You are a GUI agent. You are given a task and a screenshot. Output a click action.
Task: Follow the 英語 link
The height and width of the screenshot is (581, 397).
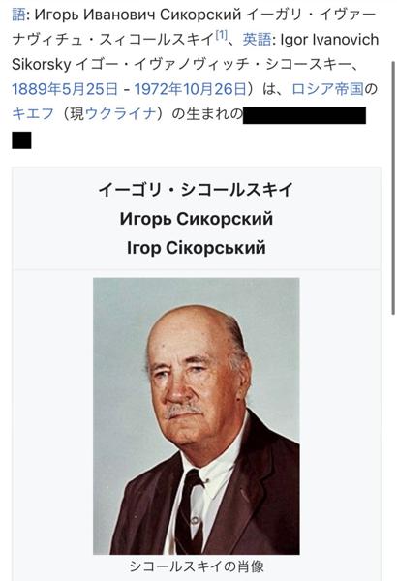click(257, 40)
